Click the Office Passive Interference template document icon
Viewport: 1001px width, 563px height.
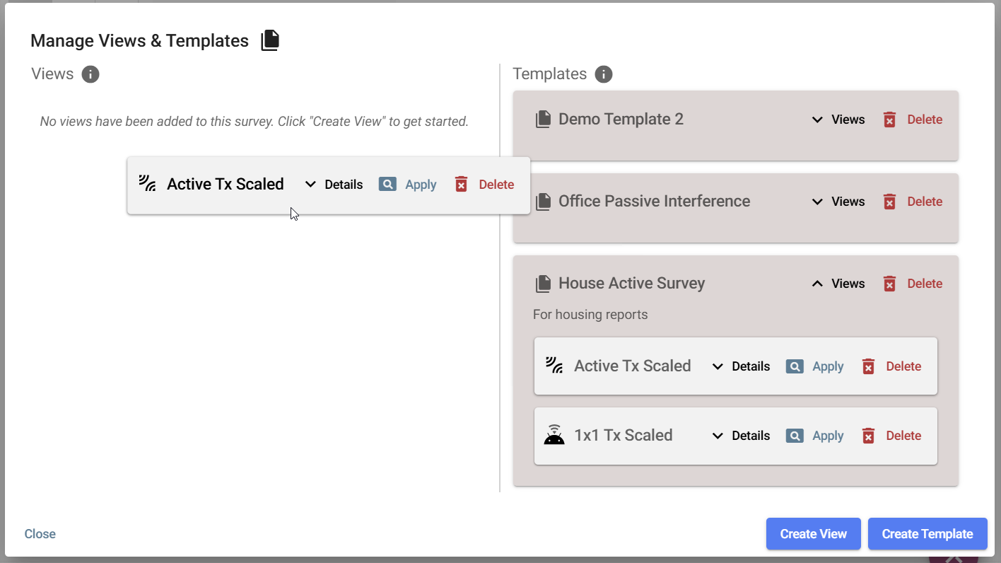[543, 202]
